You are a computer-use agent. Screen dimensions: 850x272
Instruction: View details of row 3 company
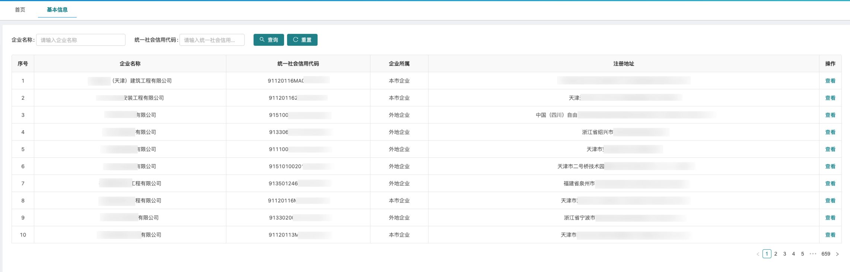830,115
